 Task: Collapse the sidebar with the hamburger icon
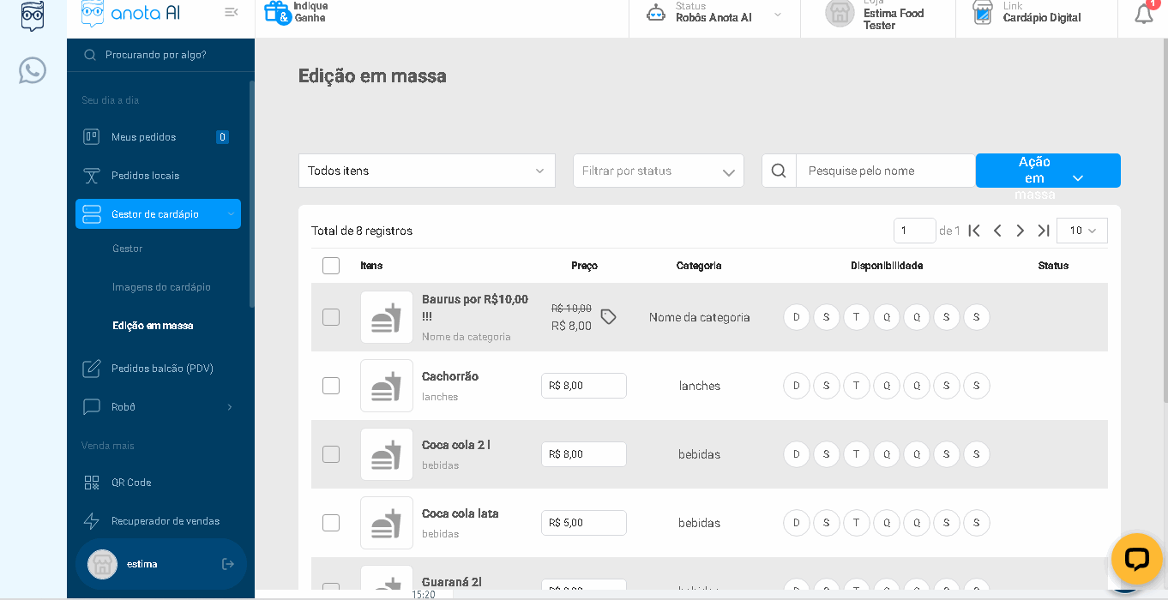coord(231,12)
